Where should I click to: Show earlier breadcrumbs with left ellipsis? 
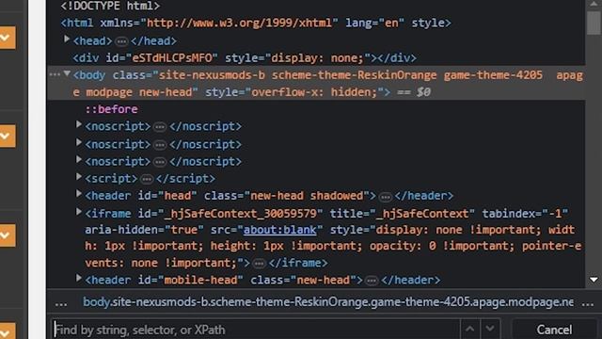click(x=61, y=303)
